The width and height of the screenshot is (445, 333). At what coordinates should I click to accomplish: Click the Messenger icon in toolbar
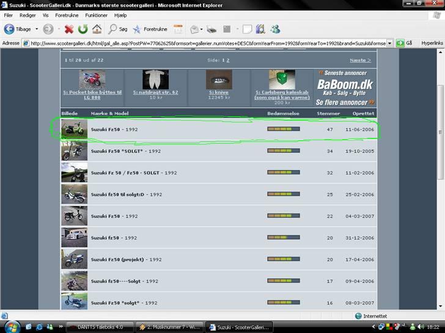pos(275,29)
